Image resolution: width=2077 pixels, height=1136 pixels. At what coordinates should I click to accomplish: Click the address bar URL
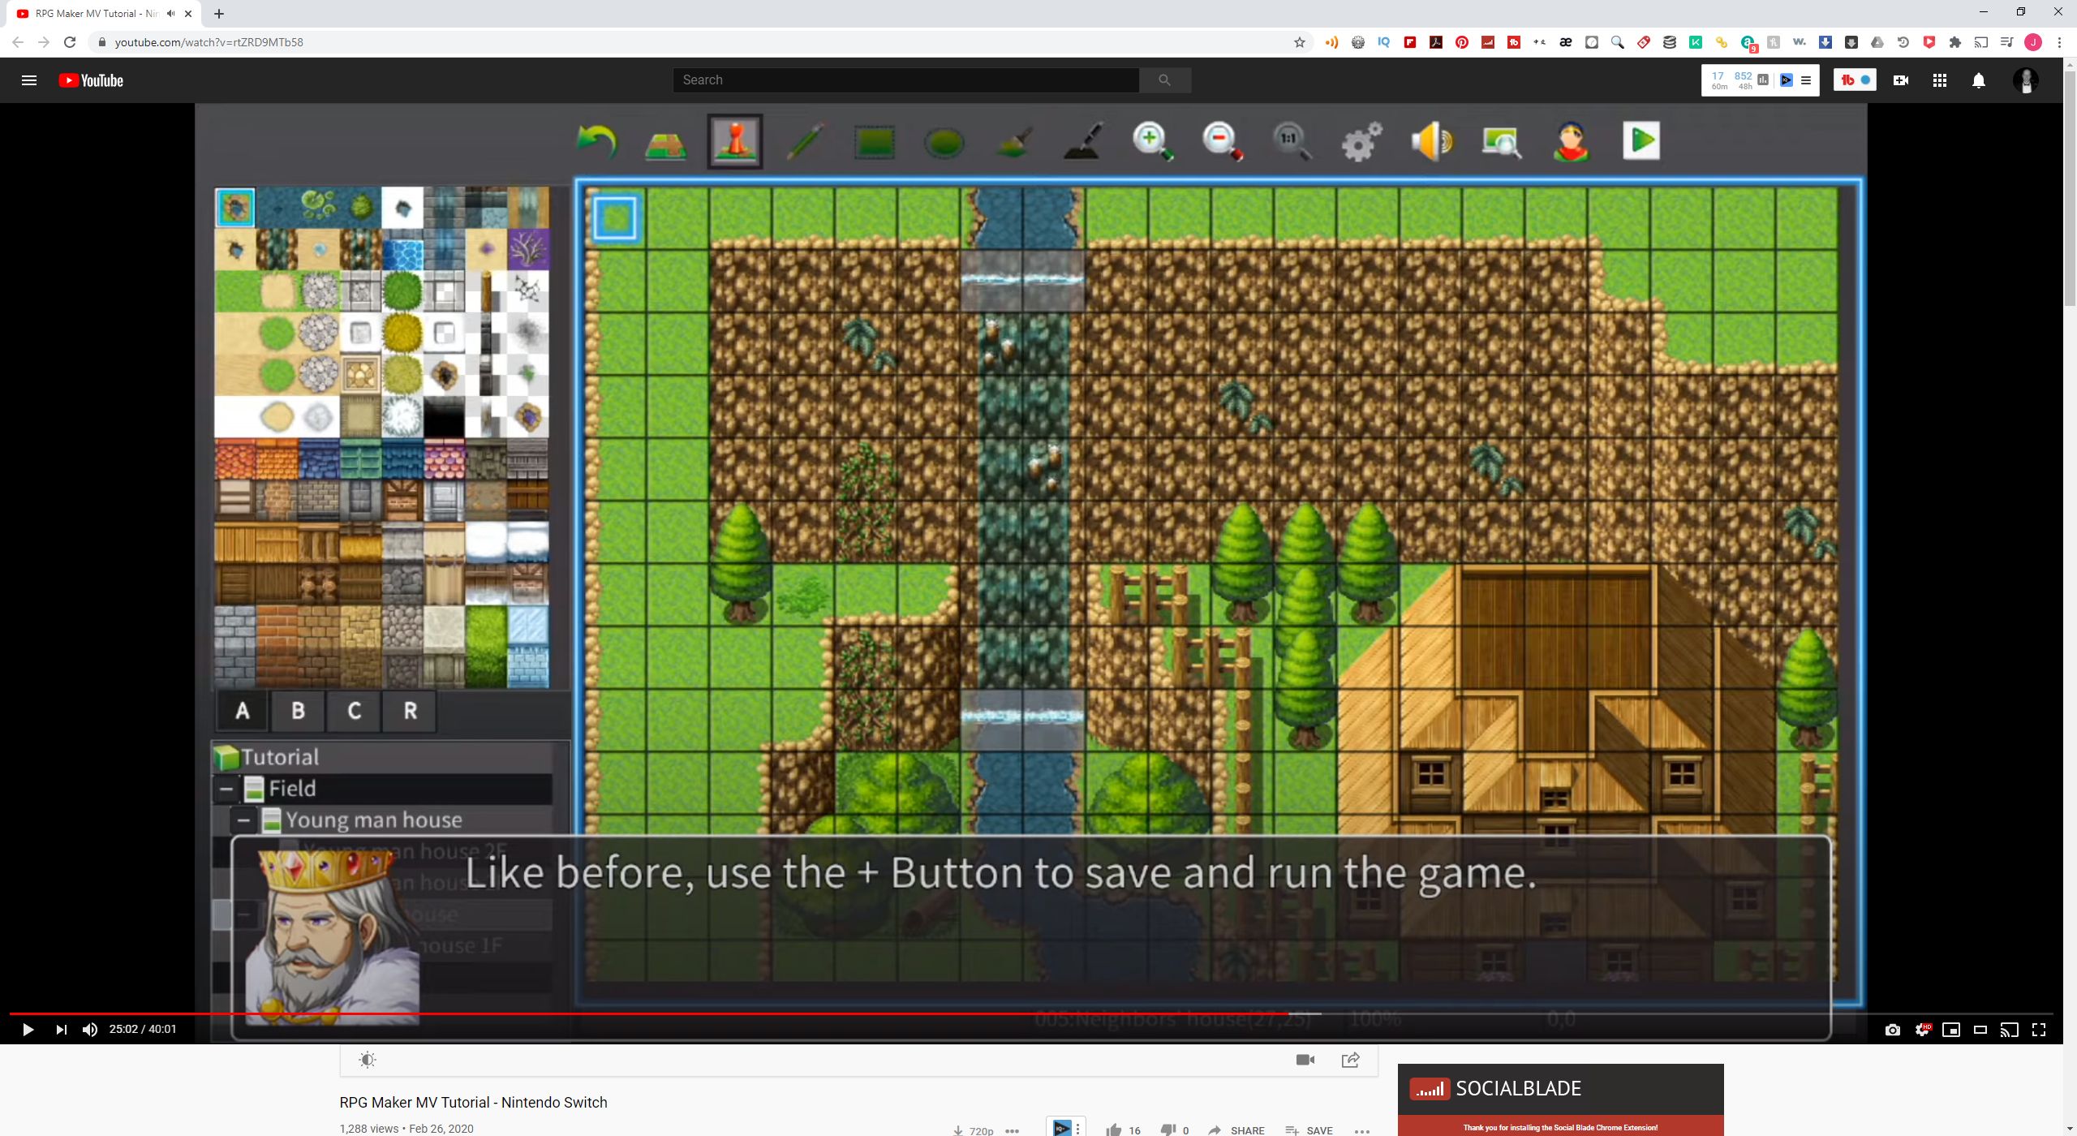[x=209, y=42]
